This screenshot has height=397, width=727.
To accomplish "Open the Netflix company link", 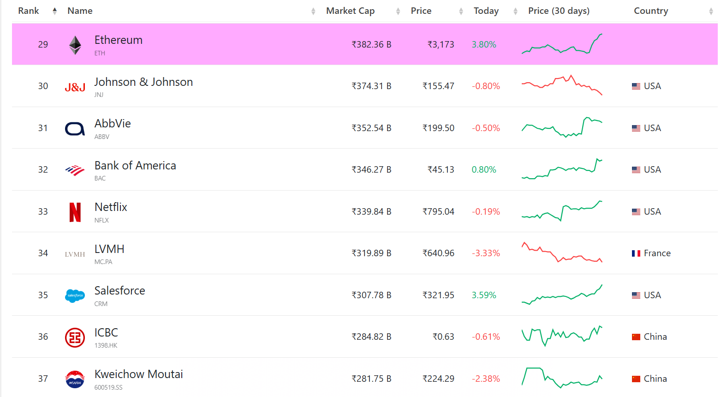I will 111,207.
